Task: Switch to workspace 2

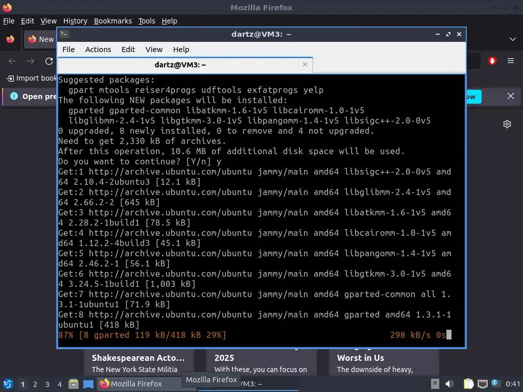Action: click(35, 384)
